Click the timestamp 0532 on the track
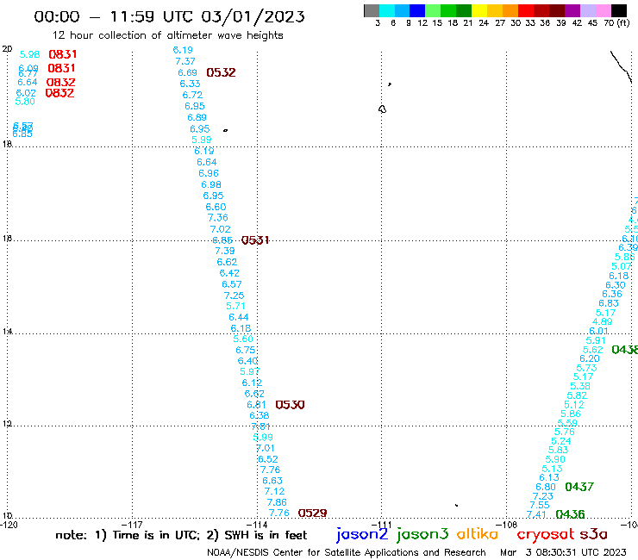Viewport: 638px width, 560px height. [221, 72]
